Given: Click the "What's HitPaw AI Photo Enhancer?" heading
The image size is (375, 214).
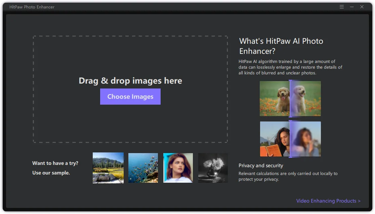Looking at the screenshot, I should click(281, 46).
